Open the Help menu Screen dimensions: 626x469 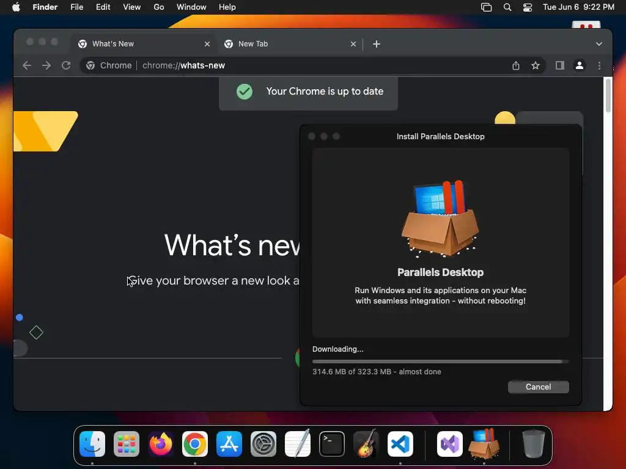point(227,7)
